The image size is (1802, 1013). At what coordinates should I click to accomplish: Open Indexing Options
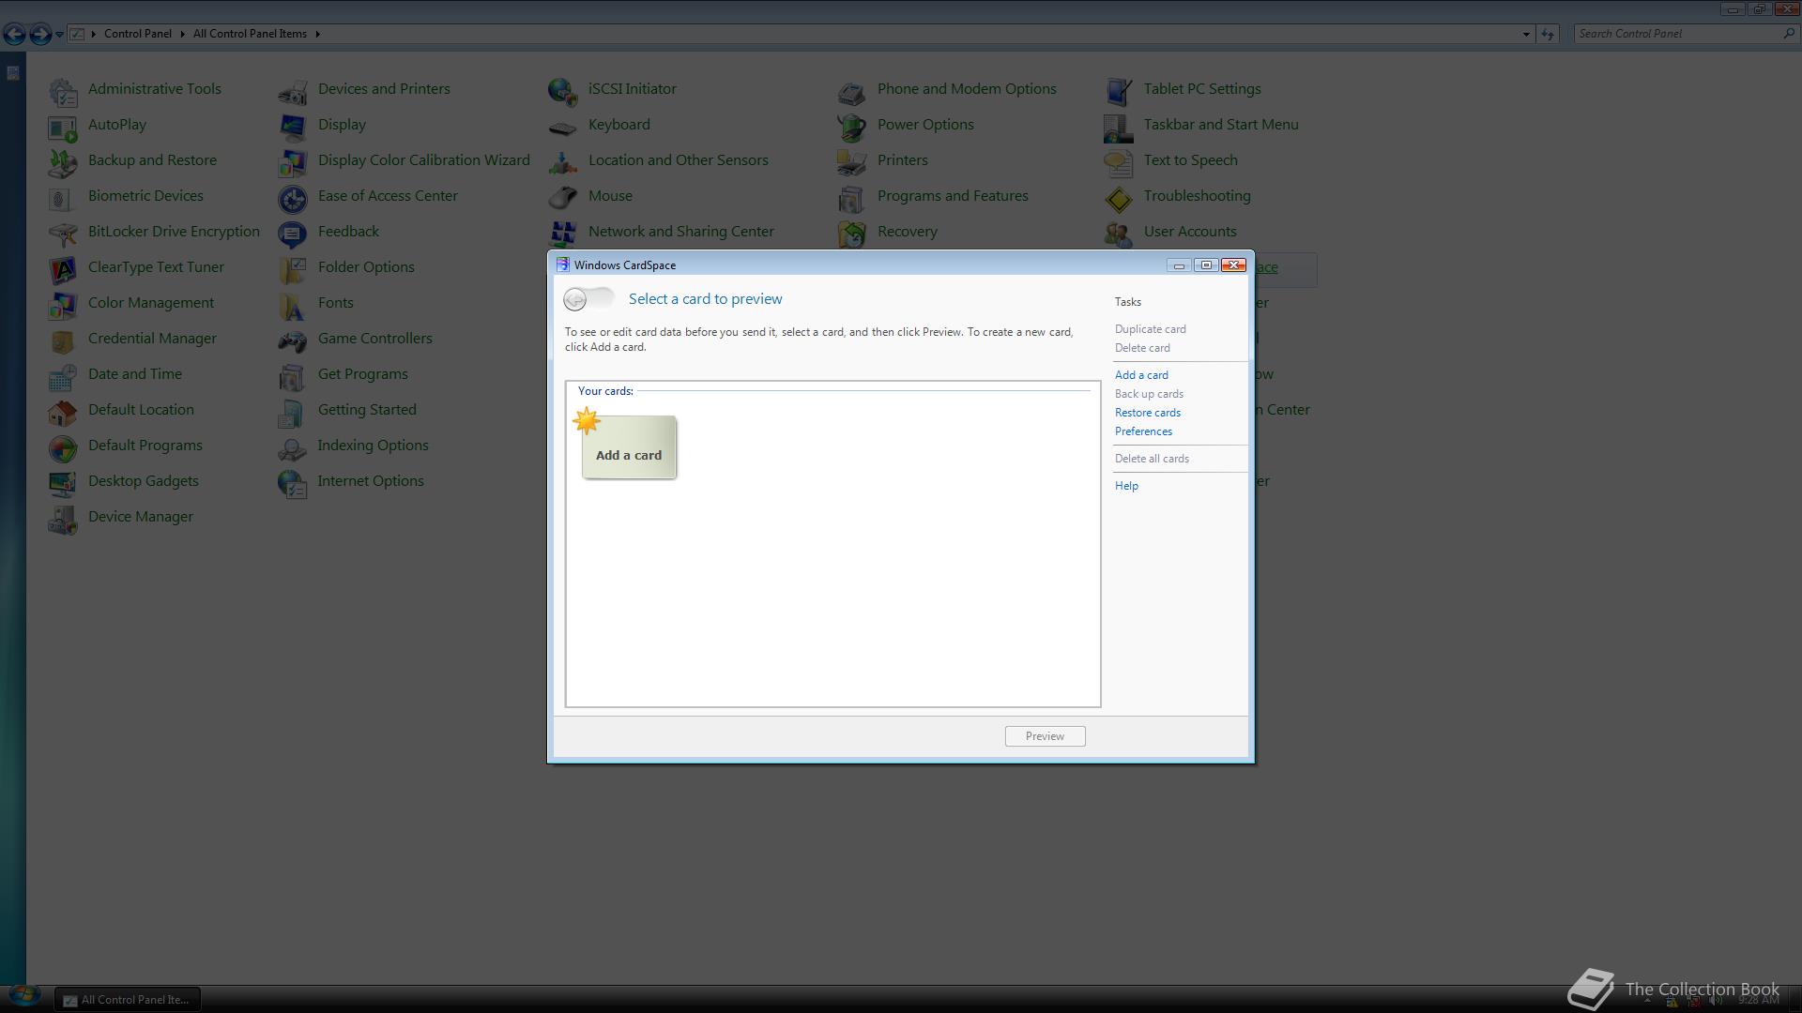point(373,446)
